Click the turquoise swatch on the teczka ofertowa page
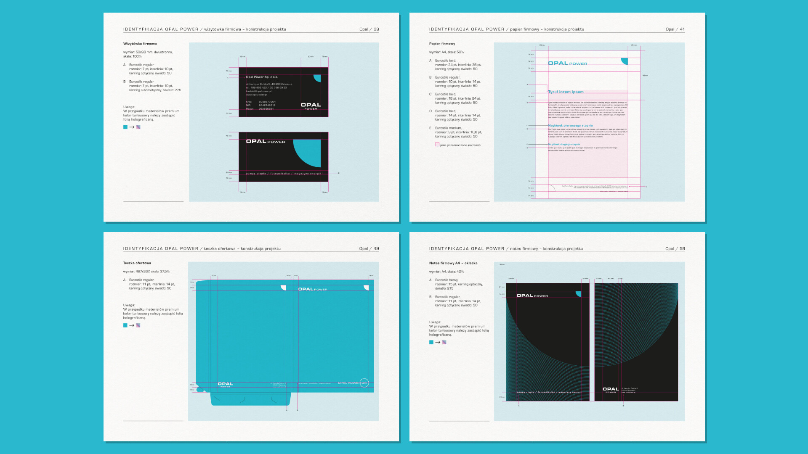Viewport: 808px width, 454px height. 125,325
